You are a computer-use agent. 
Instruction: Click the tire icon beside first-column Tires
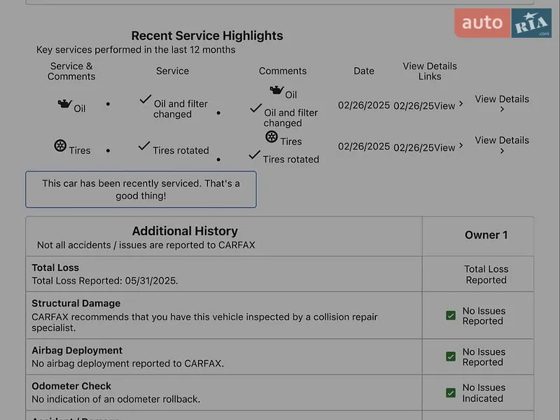coord(60,146)
